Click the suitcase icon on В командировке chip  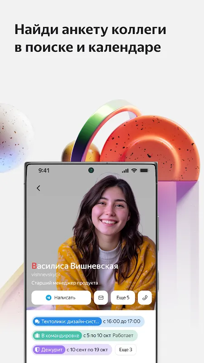click(x=37, y=335)
